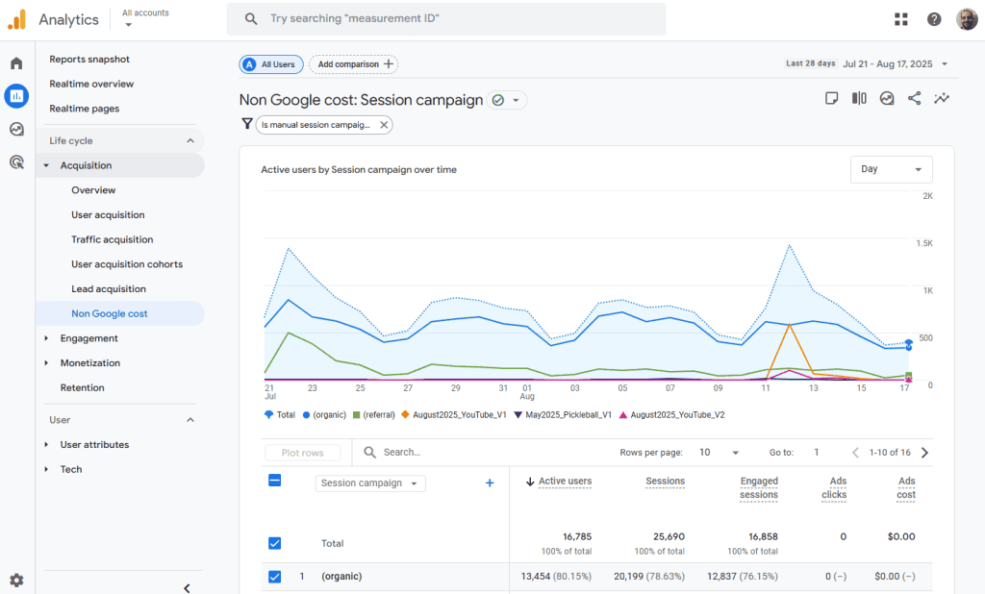Open Admin settings gear icon

(x=16, y=581)
